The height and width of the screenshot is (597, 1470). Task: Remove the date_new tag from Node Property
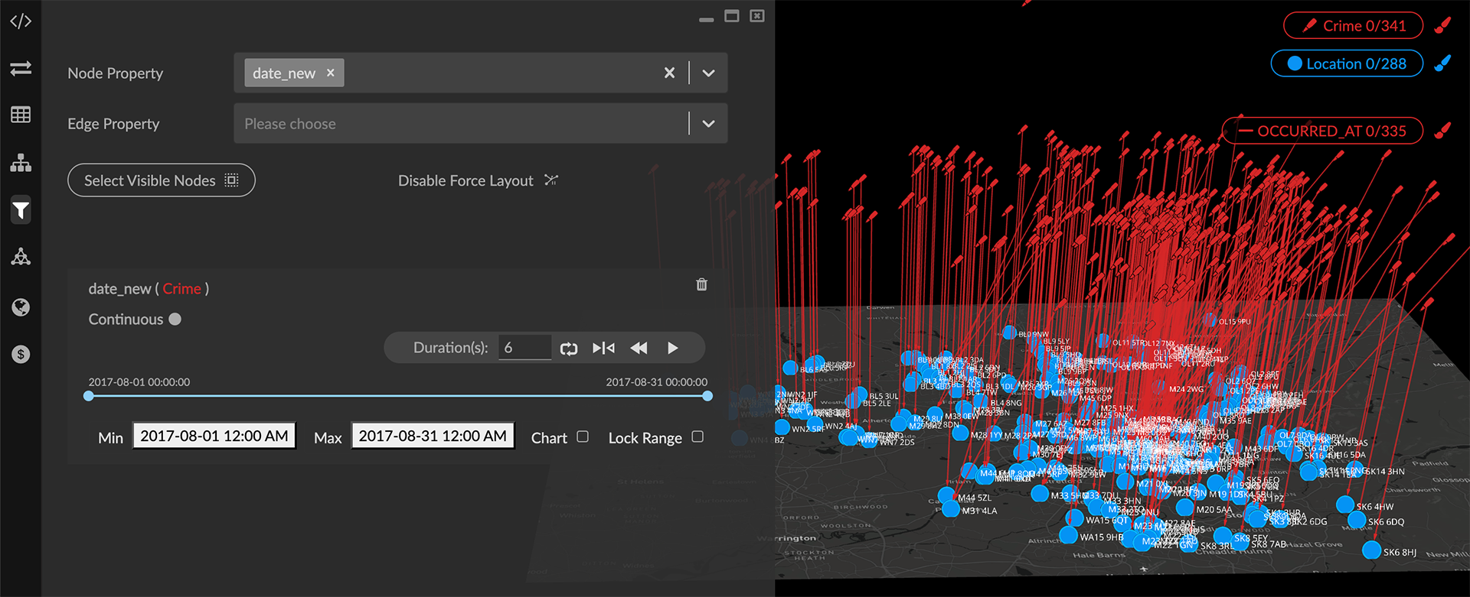(x=331, y=73)
